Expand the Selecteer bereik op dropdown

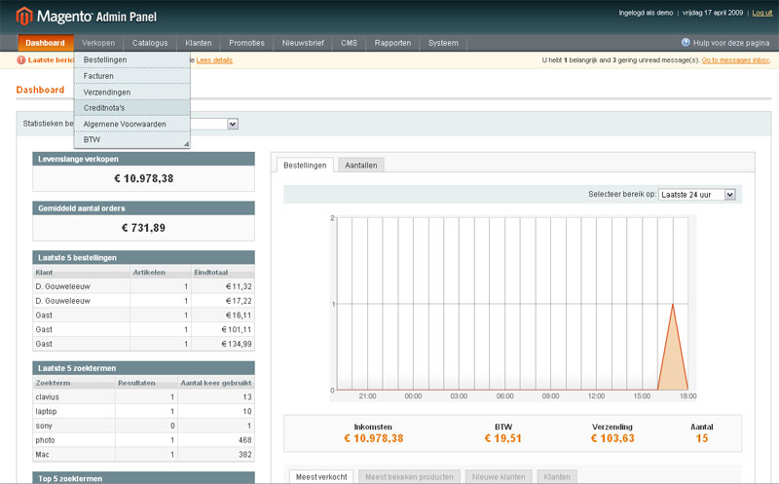(x=696, y=195)
